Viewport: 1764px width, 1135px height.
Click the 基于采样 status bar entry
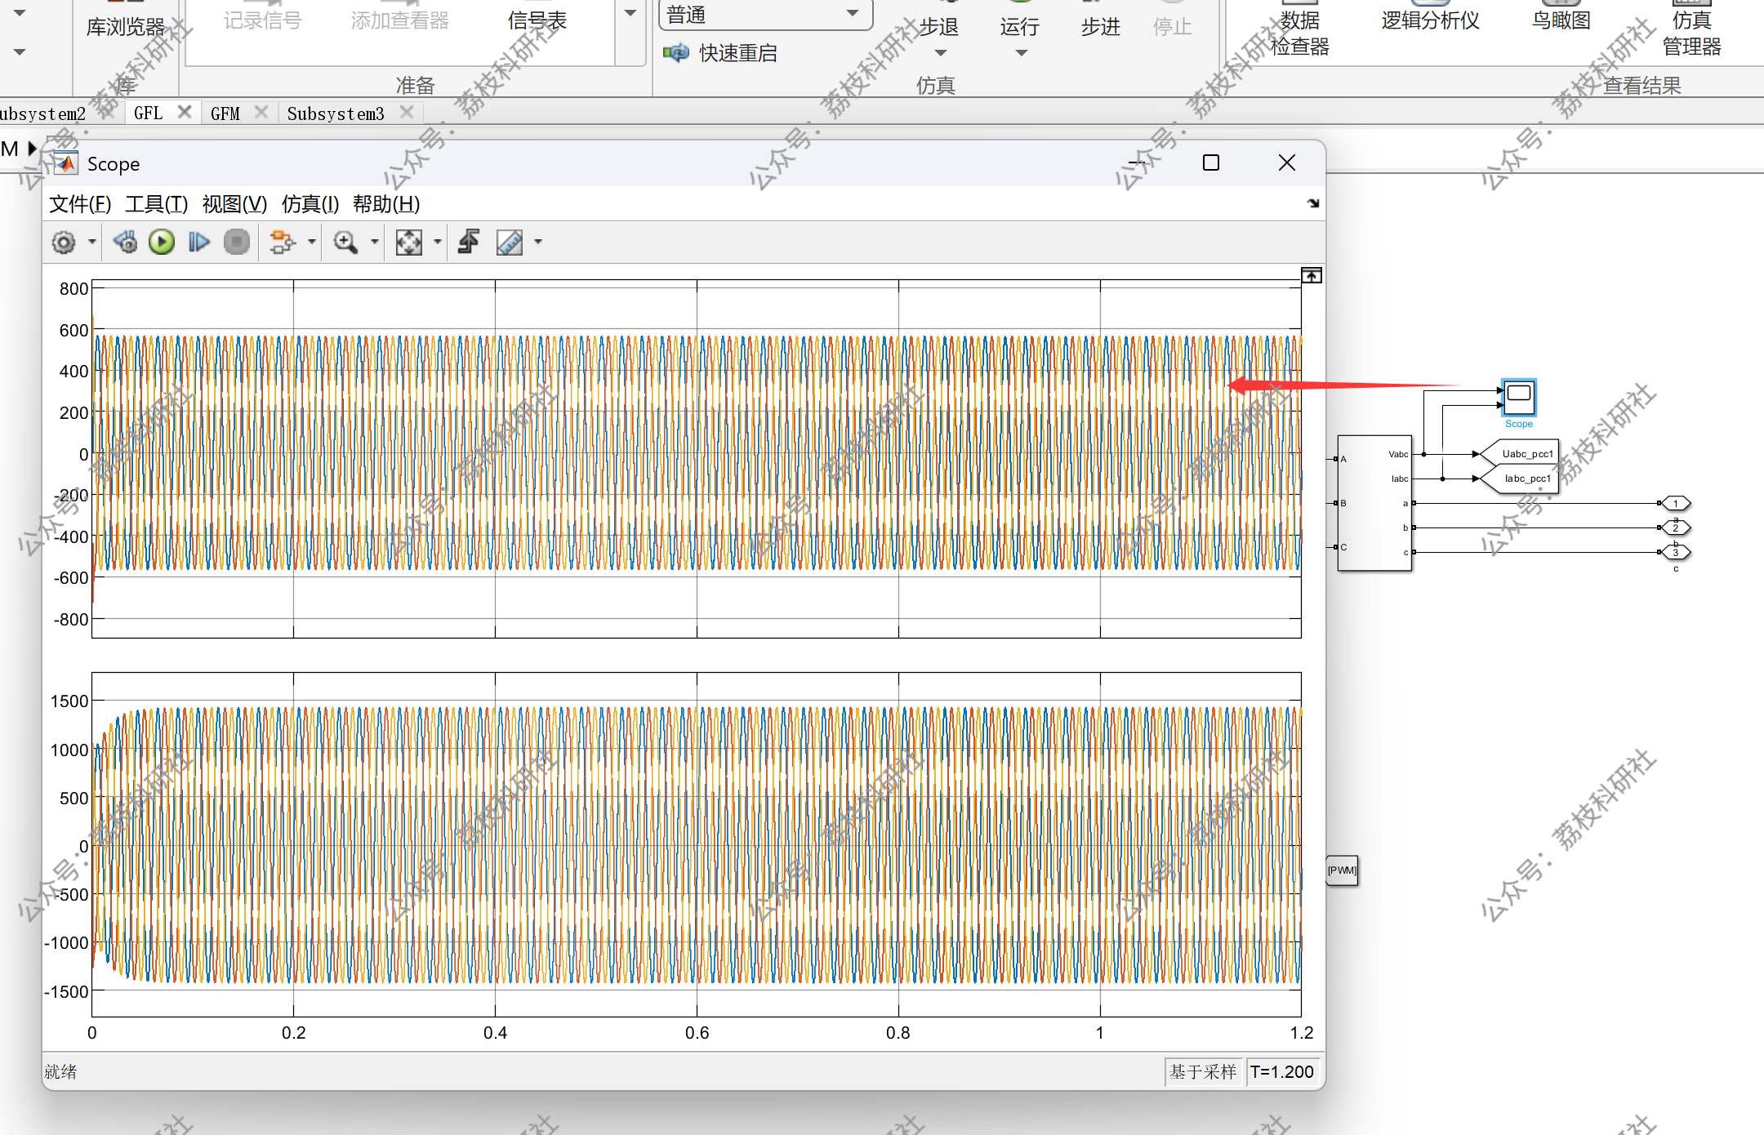1204,1071
